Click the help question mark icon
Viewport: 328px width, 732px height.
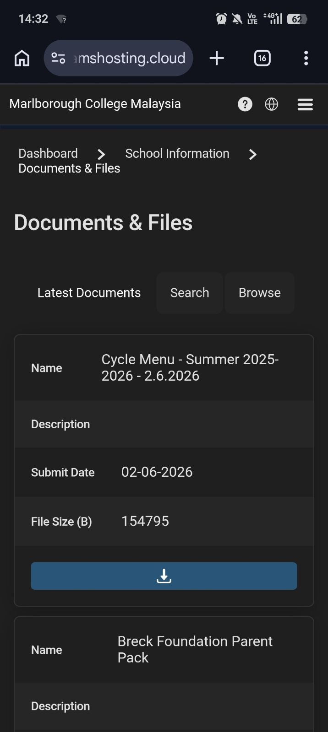[245, 104]
